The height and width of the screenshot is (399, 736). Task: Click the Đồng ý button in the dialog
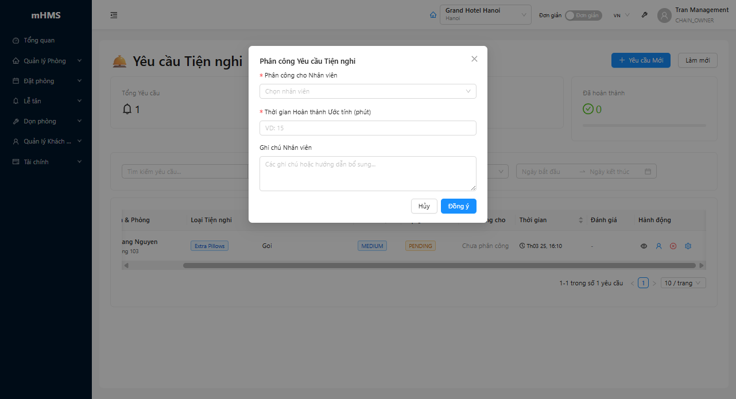coord(458,206)
